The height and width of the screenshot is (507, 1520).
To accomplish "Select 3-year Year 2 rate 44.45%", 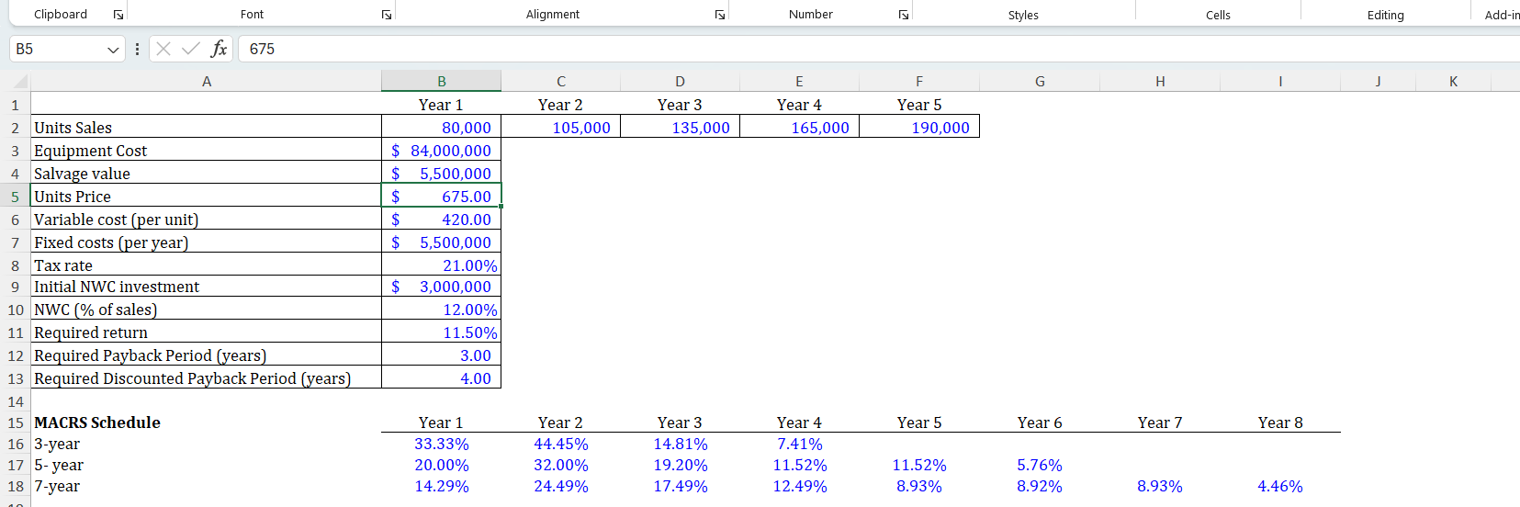I will 561,444.
